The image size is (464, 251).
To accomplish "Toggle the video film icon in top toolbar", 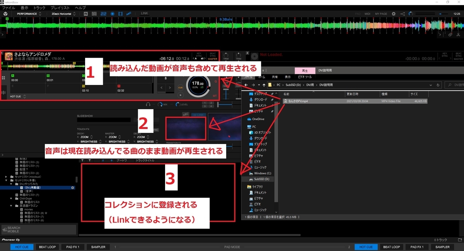I will point(121,14).
